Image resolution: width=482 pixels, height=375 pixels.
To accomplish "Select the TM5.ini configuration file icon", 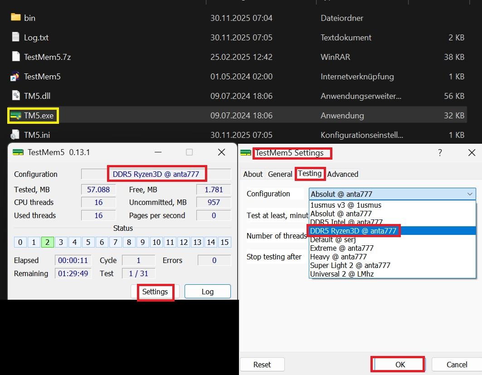I will (x=15, y=135).
